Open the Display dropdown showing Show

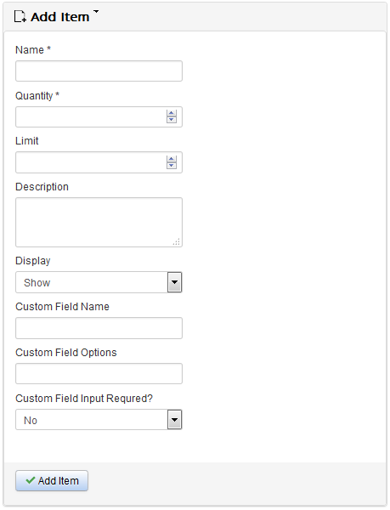[99, 282]
